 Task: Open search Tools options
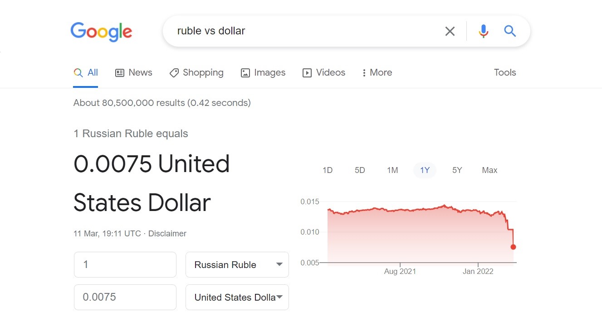click(x=505, y=72)
